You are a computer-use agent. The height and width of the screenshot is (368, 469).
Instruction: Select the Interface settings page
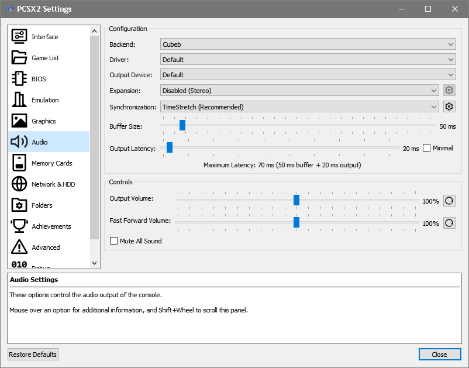[49, 36]
